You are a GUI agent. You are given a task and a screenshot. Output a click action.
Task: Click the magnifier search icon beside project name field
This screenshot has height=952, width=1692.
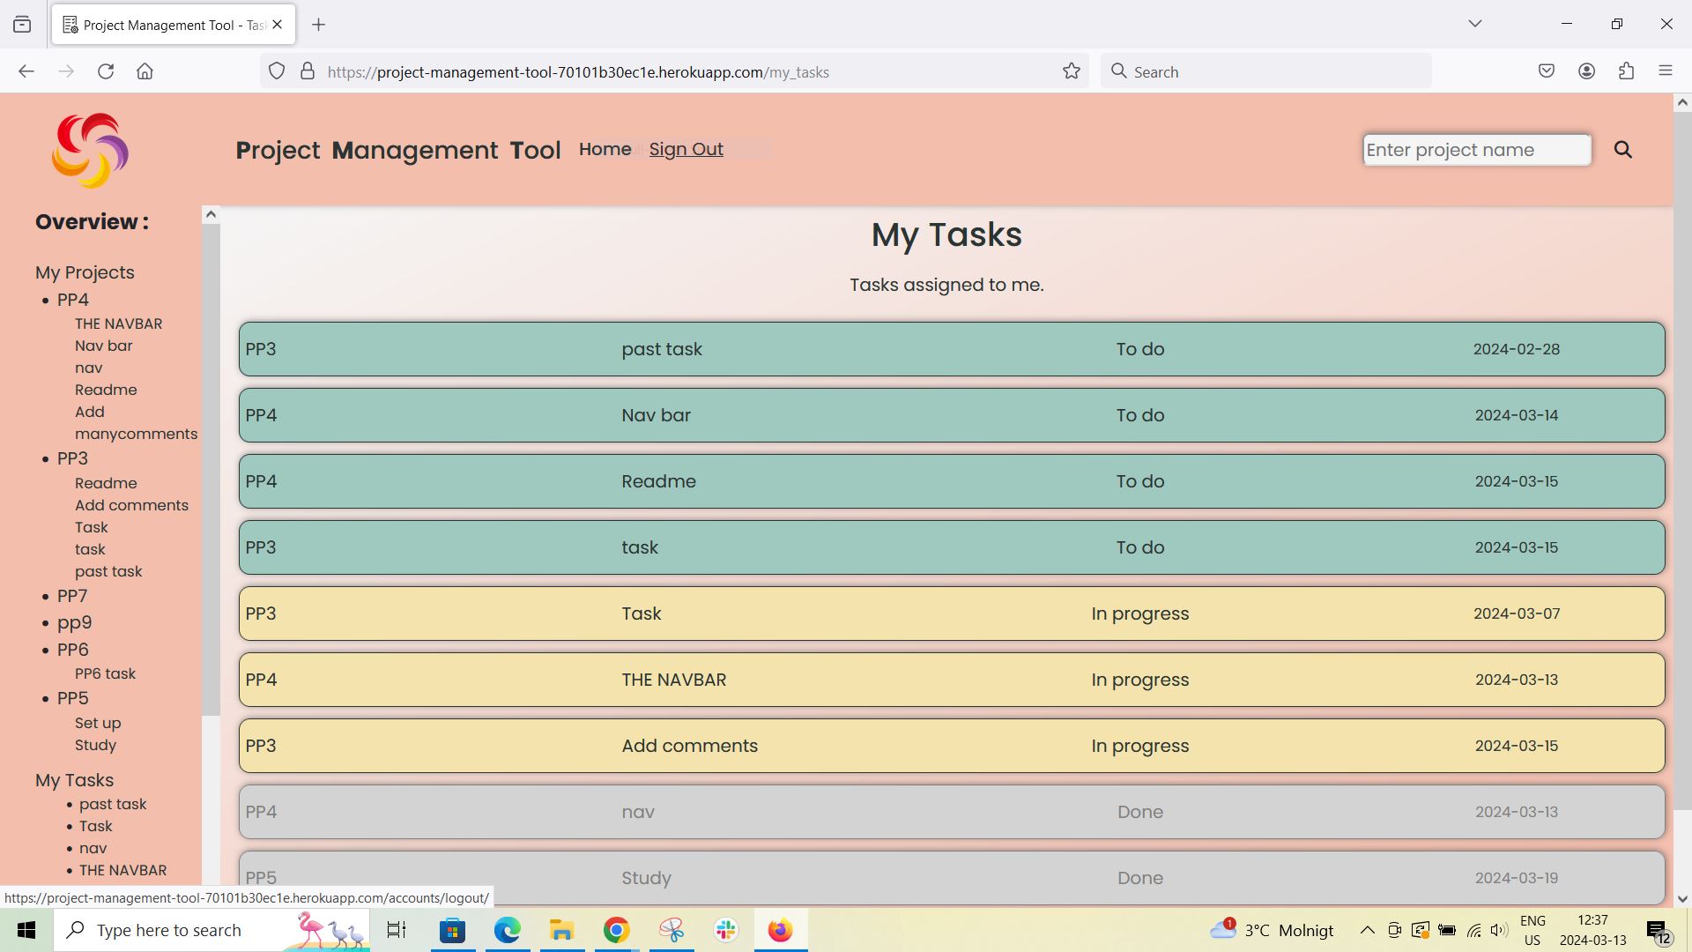coord(1623,149)
